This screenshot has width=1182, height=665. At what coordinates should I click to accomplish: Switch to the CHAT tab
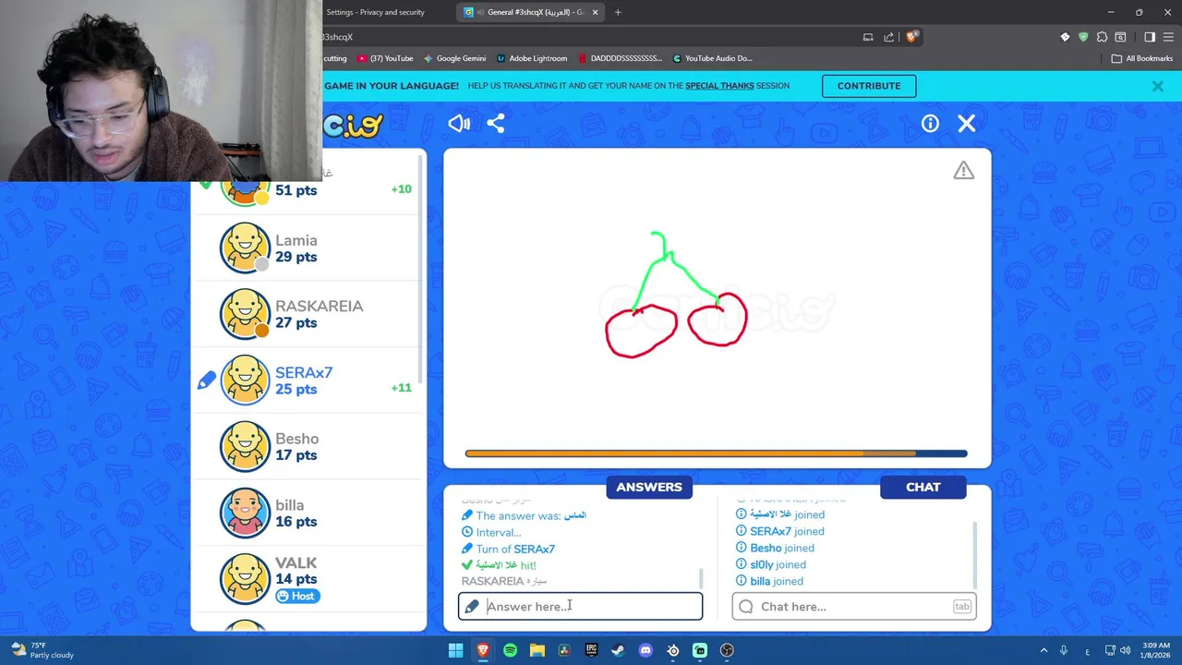tap(923, 488)
